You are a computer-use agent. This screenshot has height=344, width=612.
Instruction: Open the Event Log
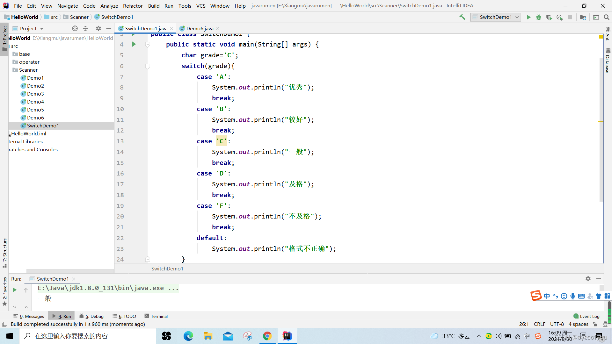point(586,316)
